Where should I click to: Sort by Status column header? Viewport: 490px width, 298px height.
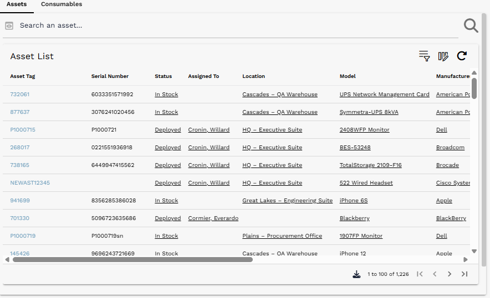[163, 76]
